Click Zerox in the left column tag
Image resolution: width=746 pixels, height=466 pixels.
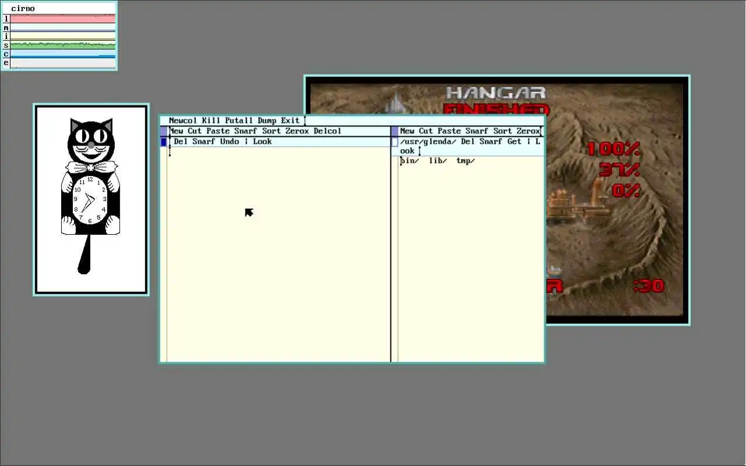(x=297, y=131)
